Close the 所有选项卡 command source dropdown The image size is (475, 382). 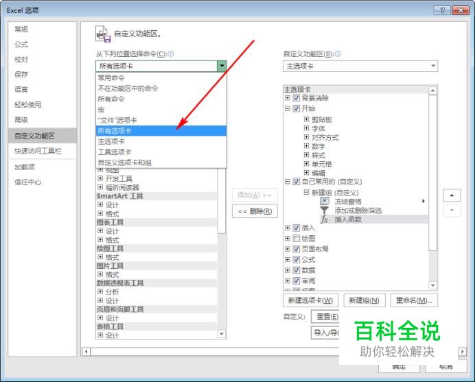tap(222, 66)
